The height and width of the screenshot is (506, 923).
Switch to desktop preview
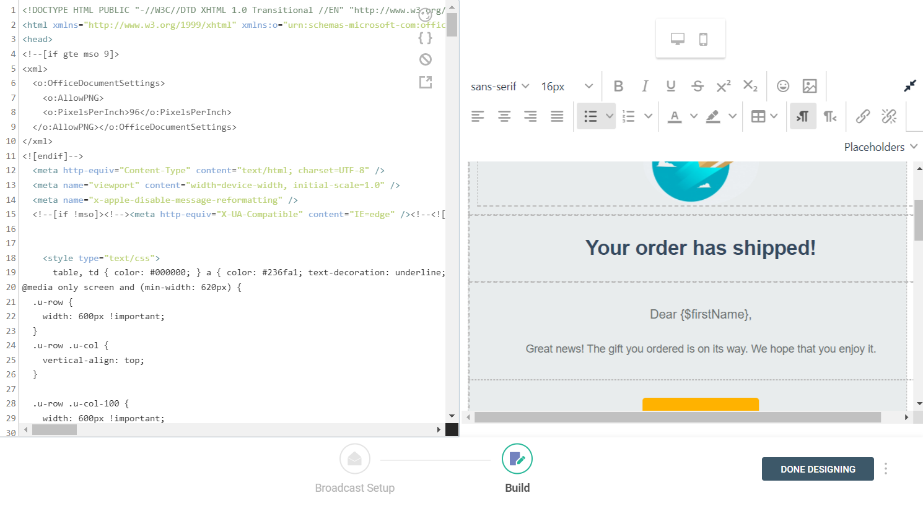(677, 39)
